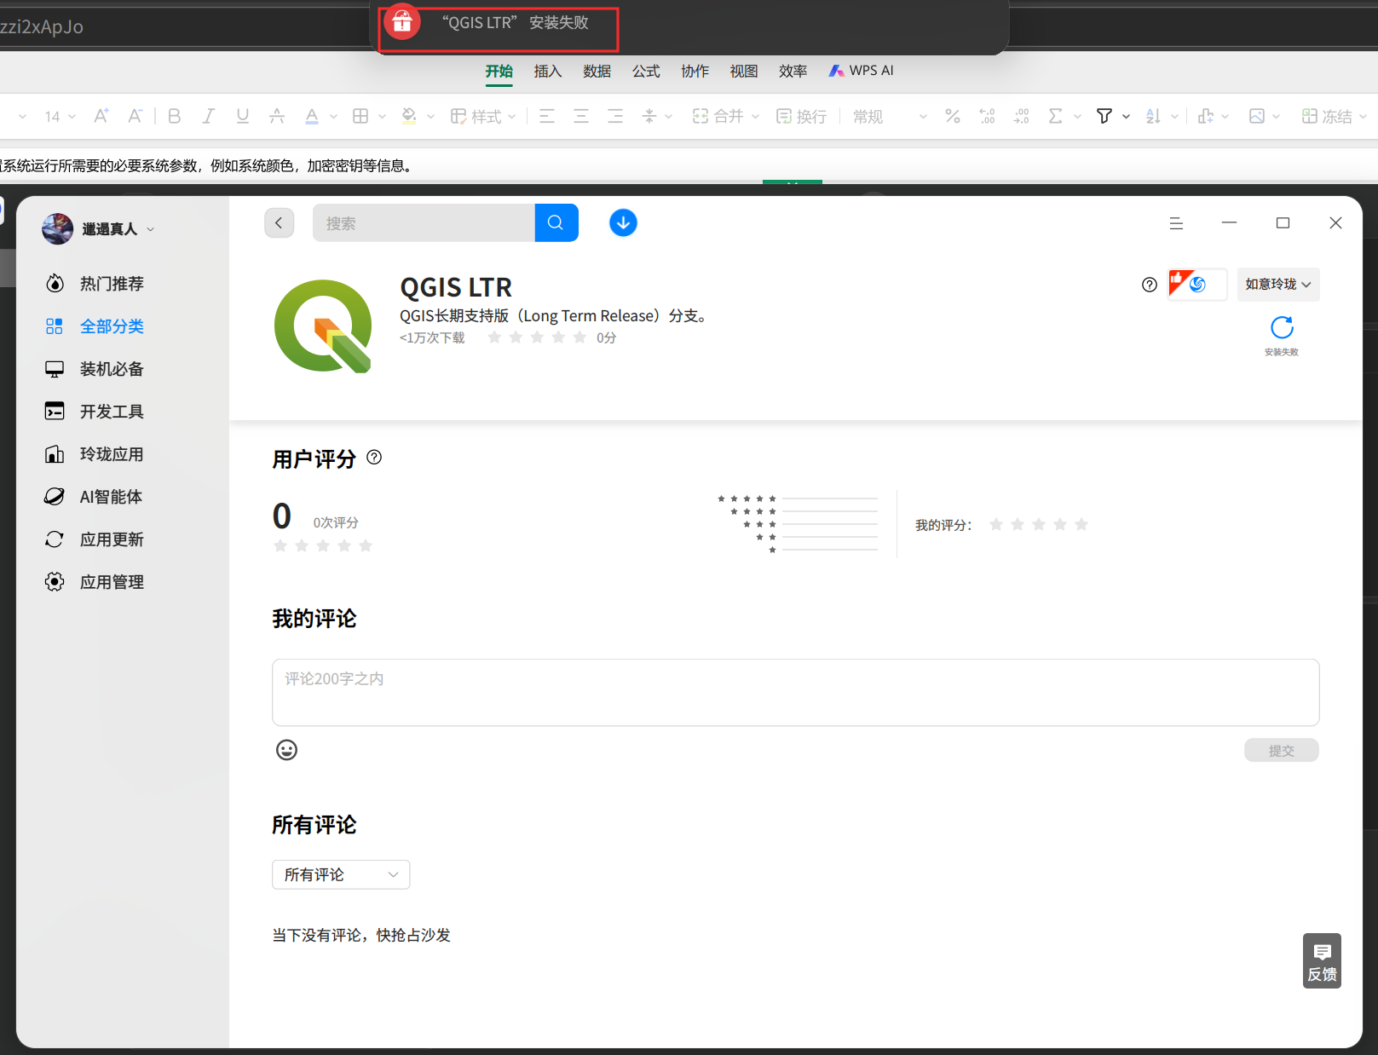Open the app store hamburger menu

coord(1176,223)
